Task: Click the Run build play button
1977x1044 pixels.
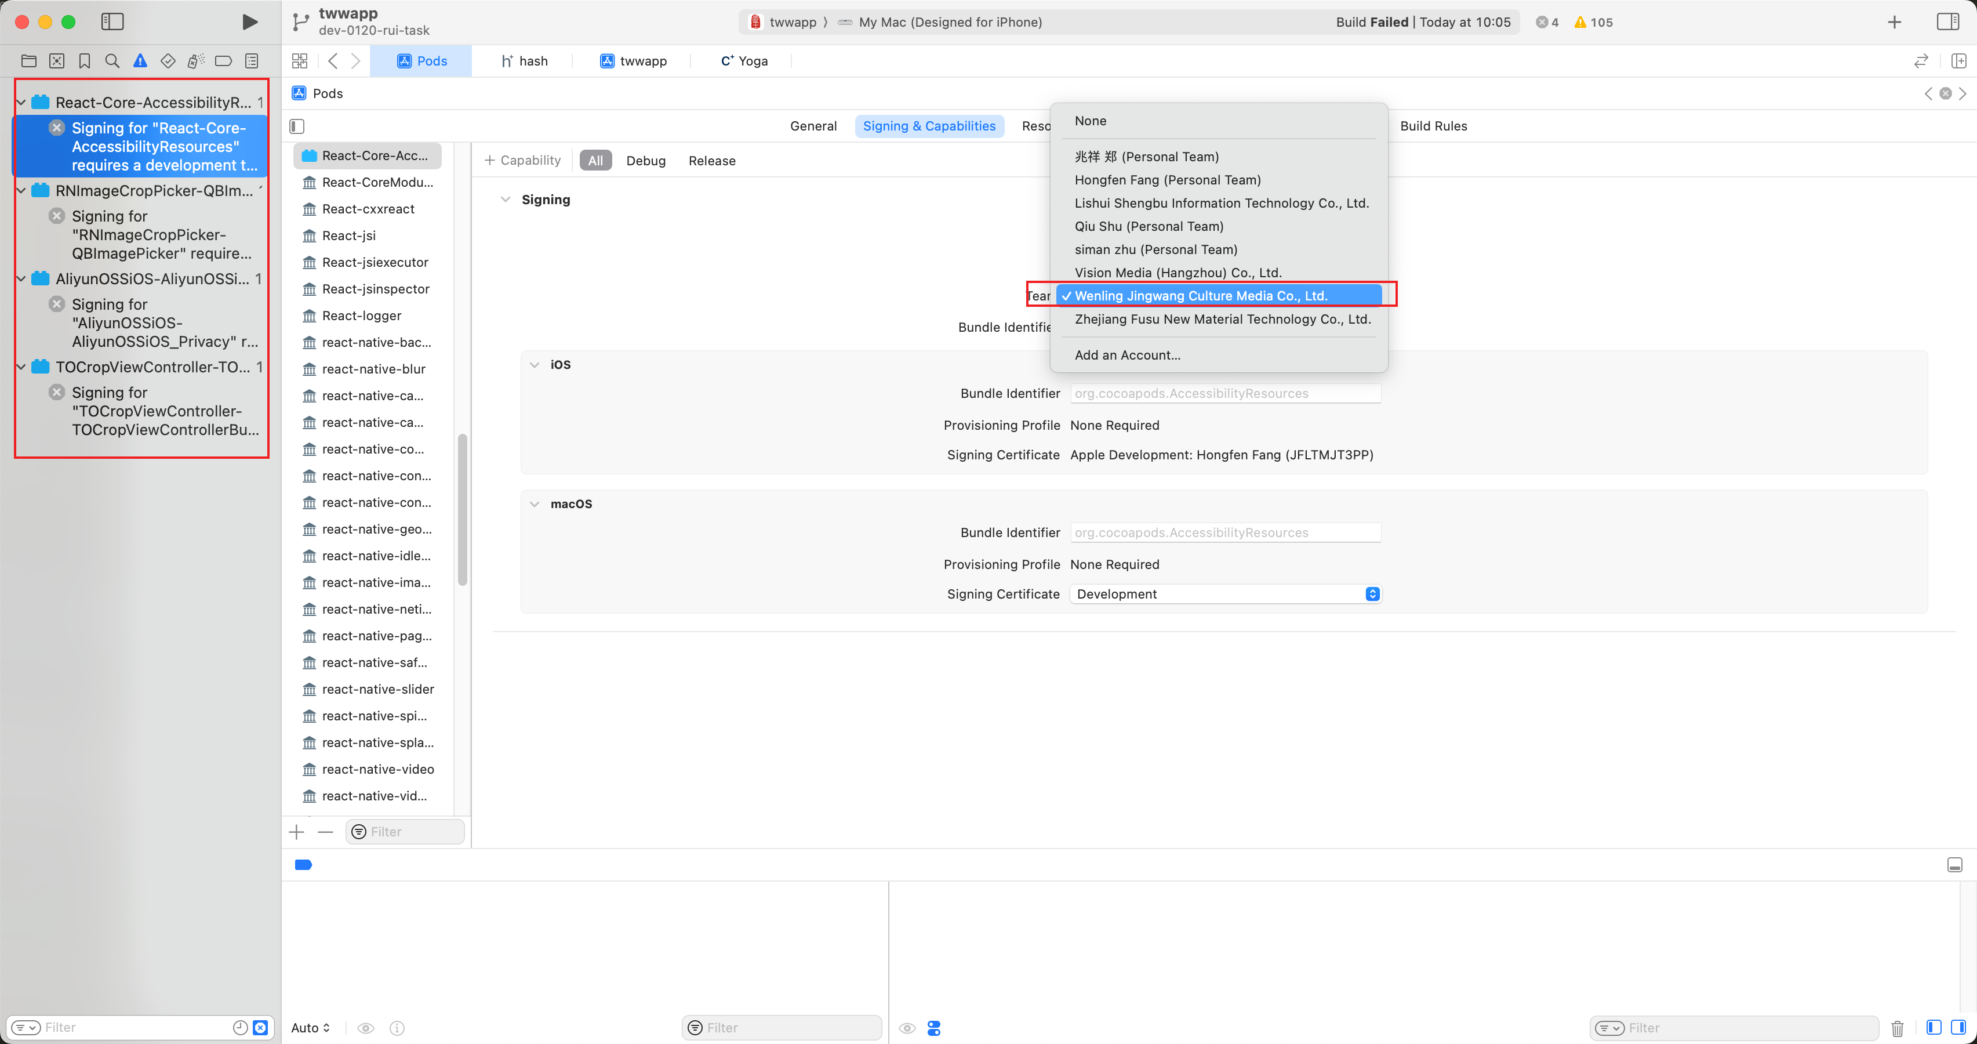Action: click(x=249, y=21)
